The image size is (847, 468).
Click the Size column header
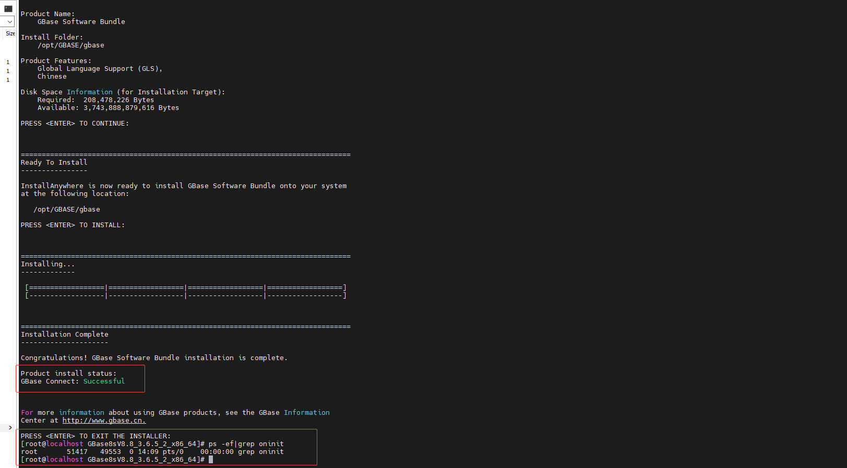pyautogui.click(x=10, y=33)
